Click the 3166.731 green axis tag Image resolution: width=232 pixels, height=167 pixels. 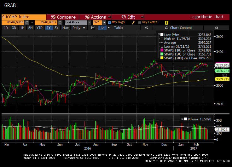point(222,71)
